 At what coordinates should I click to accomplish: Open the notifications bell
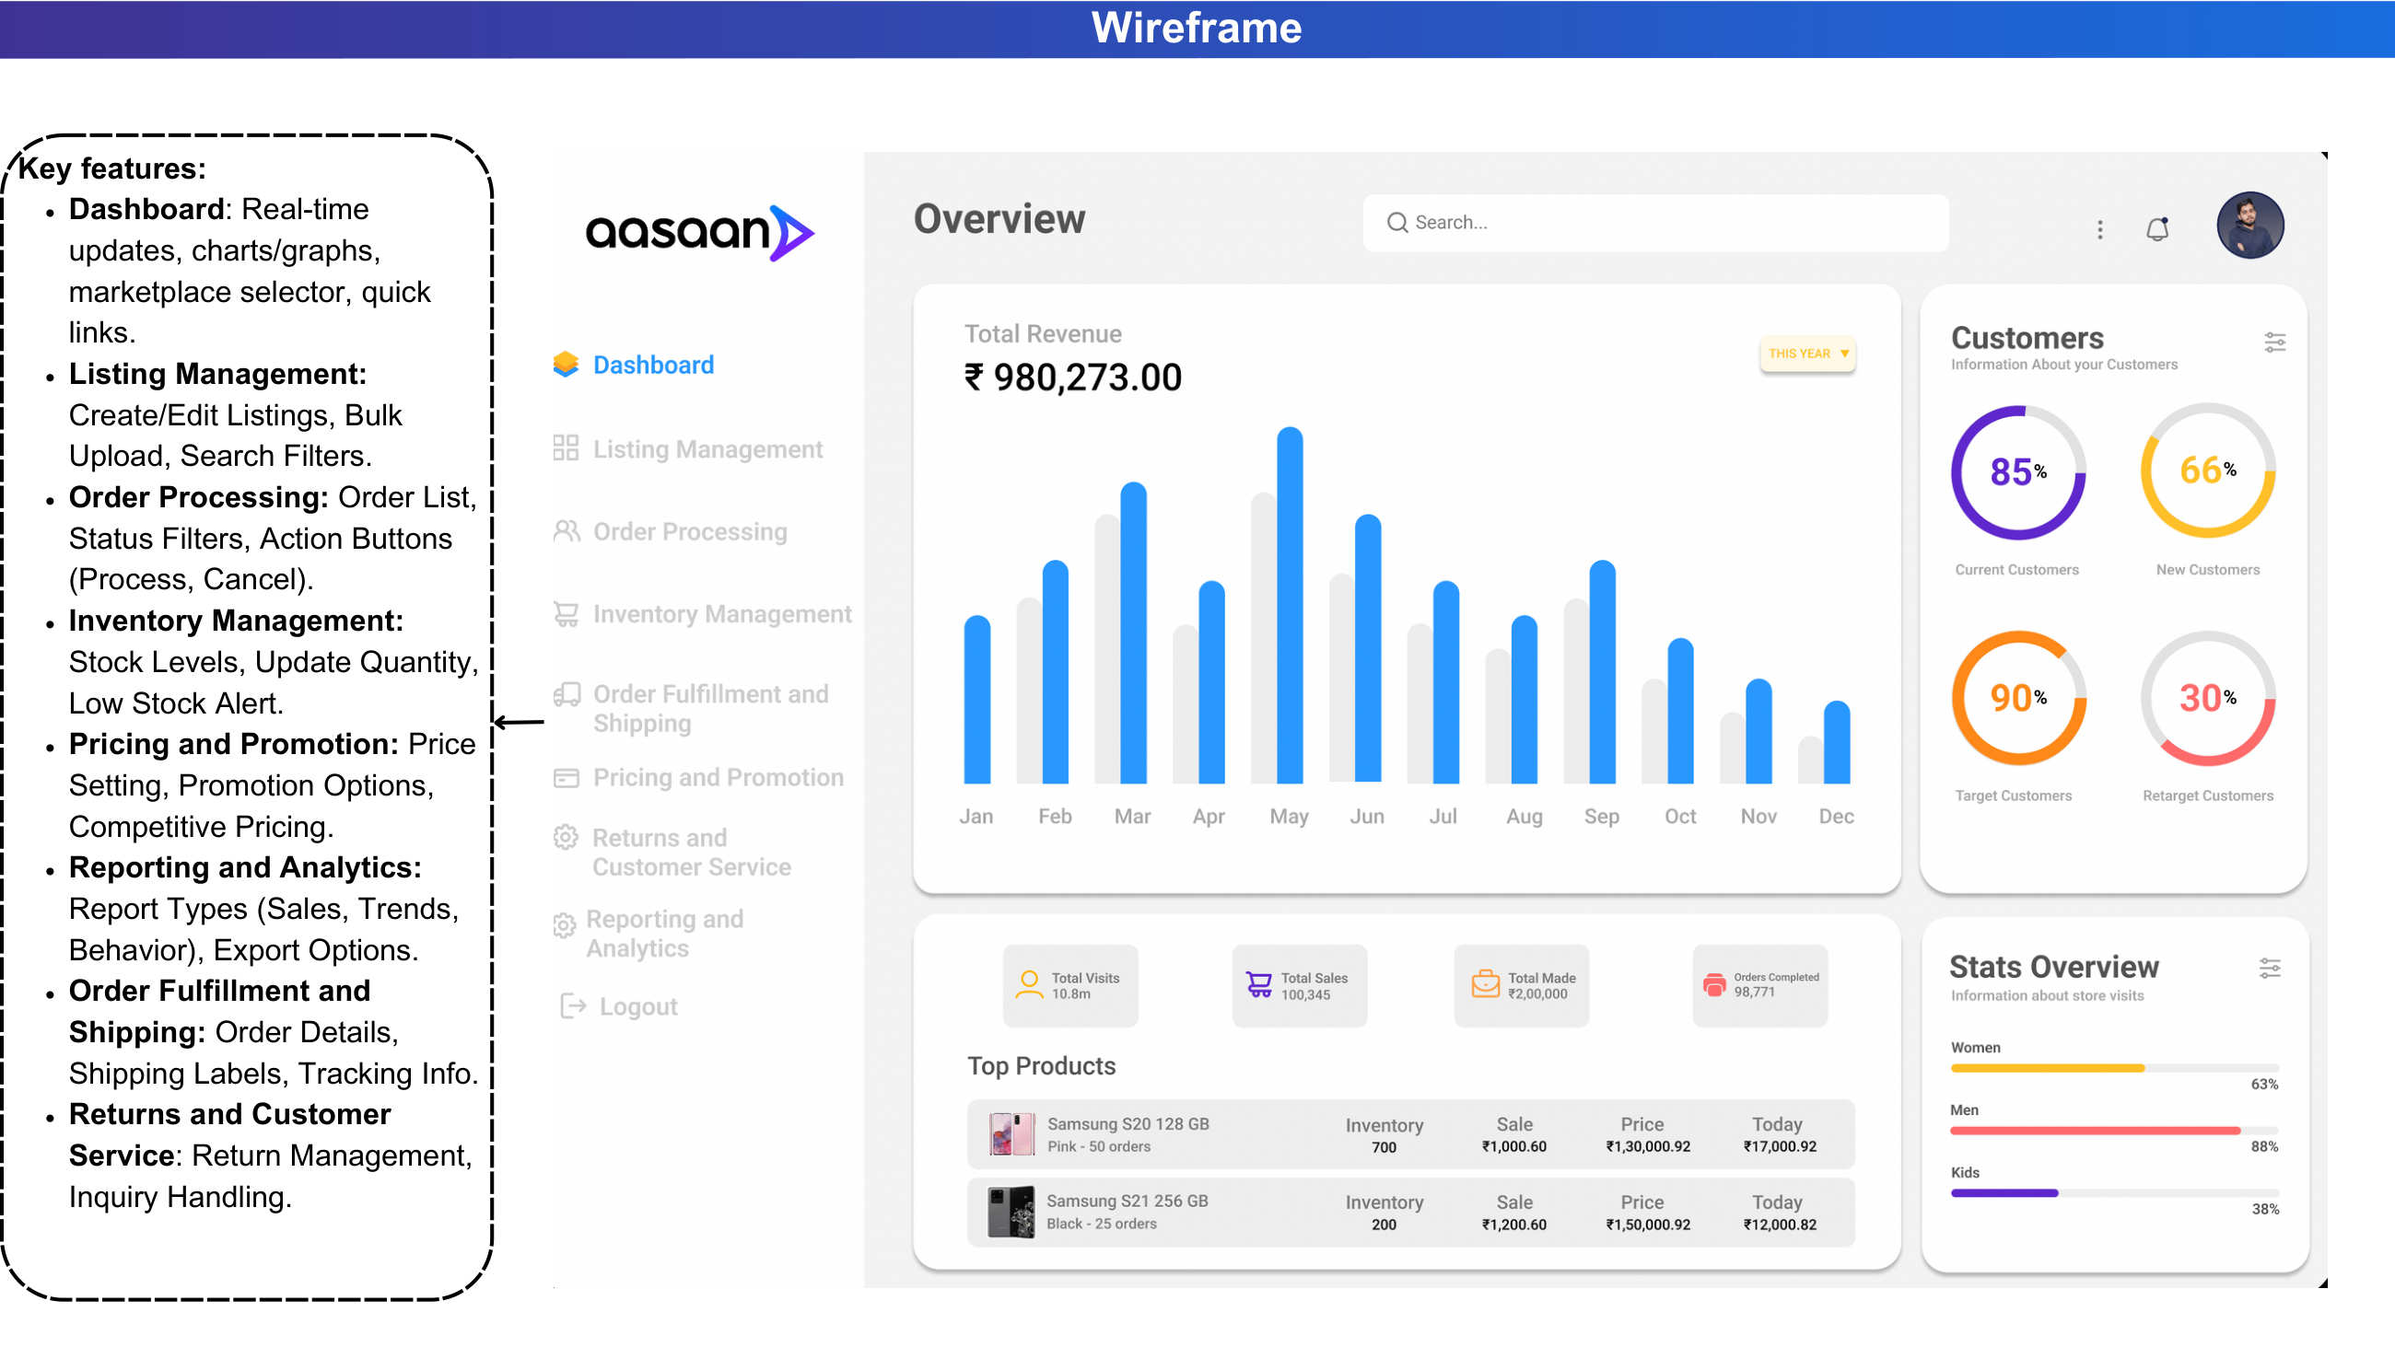2157,228
